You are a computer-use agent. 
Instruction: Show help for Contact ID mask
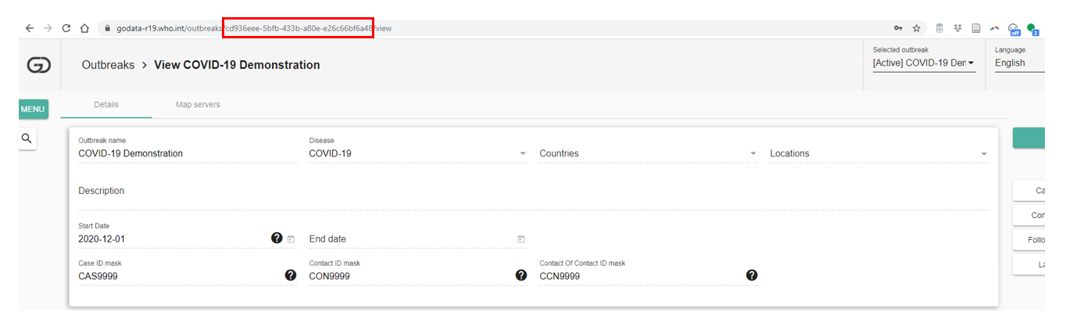521,275
